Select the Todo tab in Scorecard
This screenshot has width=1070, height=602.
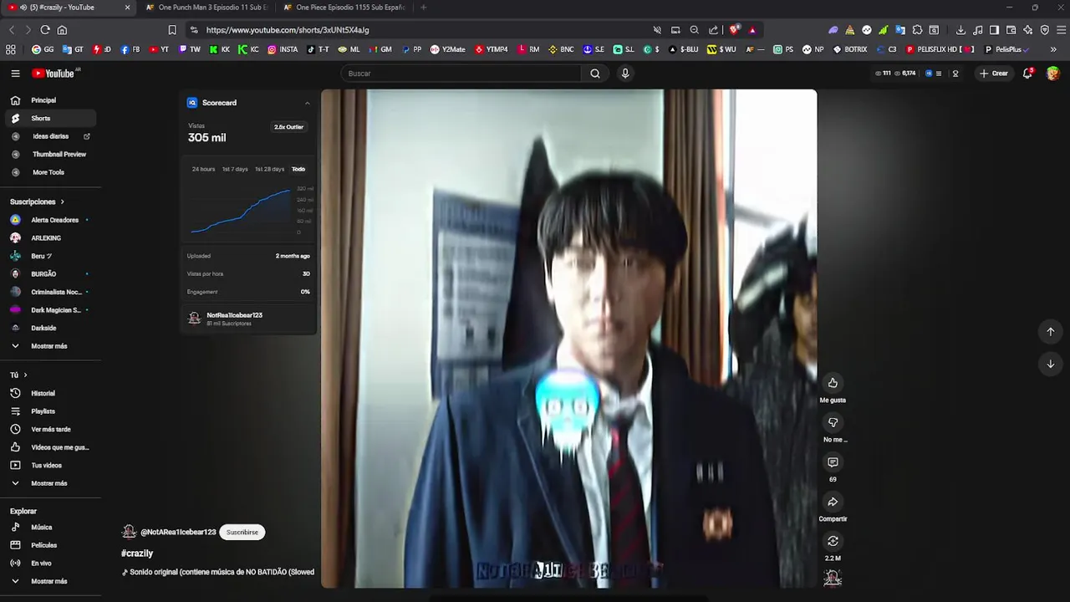(298, 169)
